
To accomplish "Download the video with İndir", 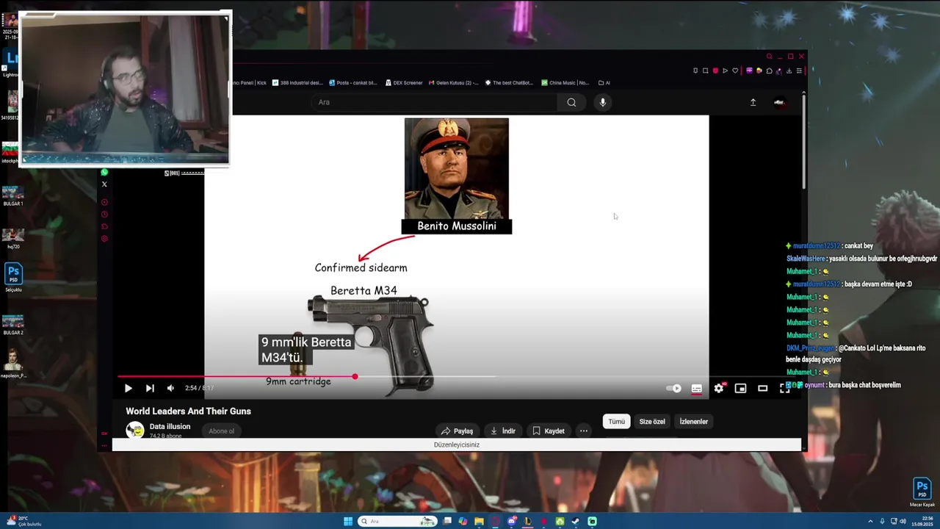I will coord(503,431).
